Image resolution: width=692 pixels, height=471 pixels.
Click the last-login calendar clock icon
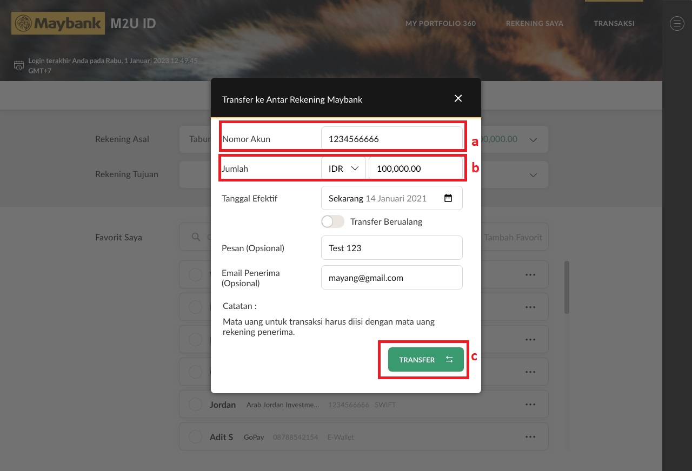point(19,66)
